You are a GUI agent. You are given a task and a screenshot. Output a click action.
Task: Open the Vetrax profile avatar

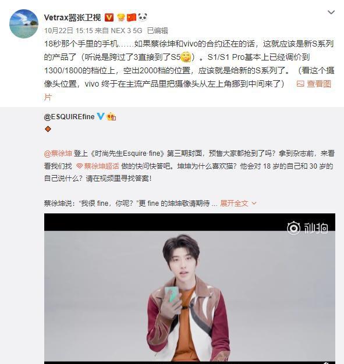pos(24,24)
